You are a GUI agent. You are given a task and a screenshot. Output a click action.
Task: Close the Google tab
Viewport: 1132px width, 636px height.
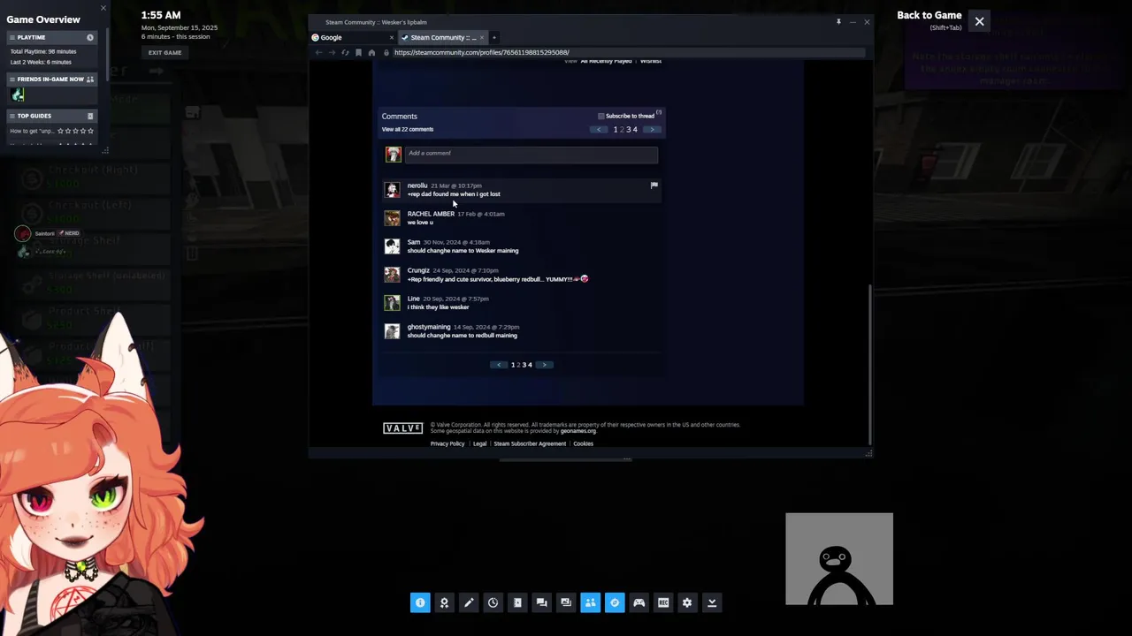click(x=392, y=37)
